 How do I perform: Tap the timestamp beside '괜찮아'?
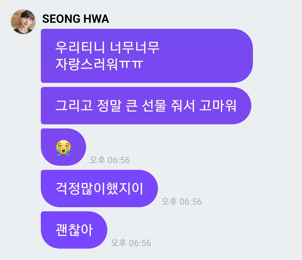click(131, 243)
